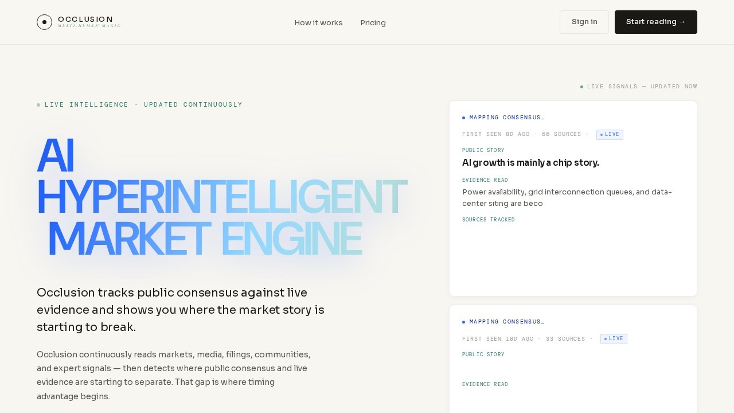This screenshot has height=413, width=734.
Task: Click 'LIVE SIGNALS — UPDATED NOW' status text
Action: [x=639, y=87]
